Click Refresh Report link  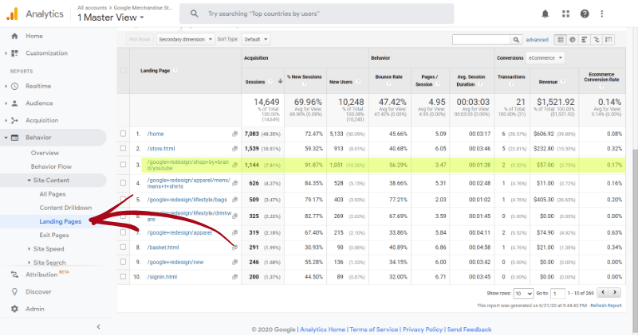point(606,306)
